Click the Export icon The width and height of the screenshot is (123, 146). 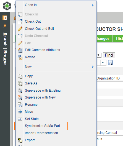pyautogui.click(x=20, y=140)
